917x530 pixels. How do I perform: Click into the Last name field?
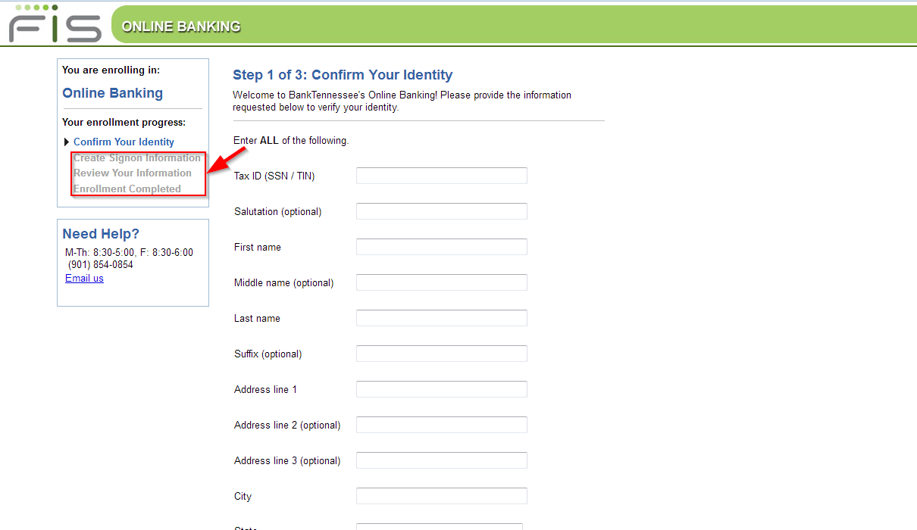point(442,318)
